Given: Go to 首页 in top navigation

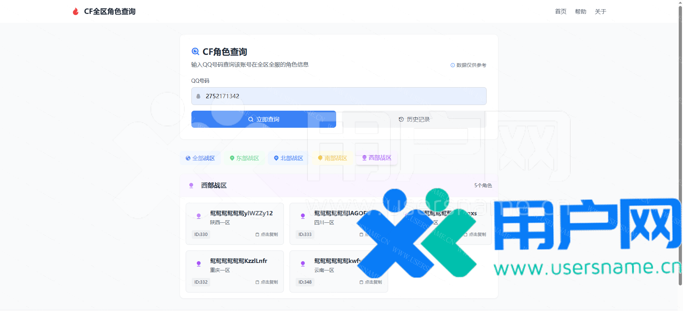Looking at the screenshot, I should point(561,12).
